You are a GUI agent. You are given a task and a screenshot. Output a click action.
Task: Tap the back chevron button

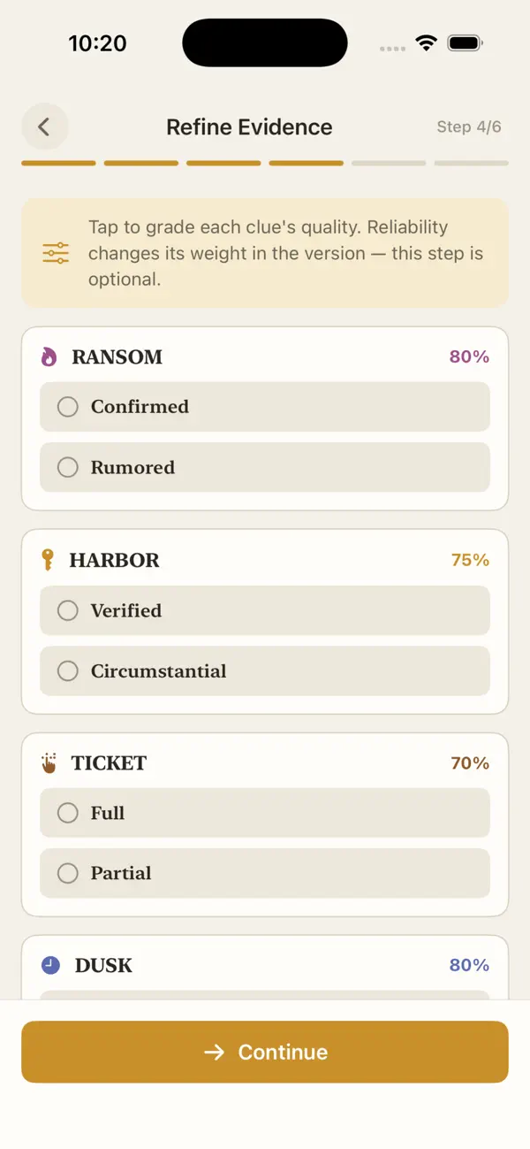tap(44, 126)
